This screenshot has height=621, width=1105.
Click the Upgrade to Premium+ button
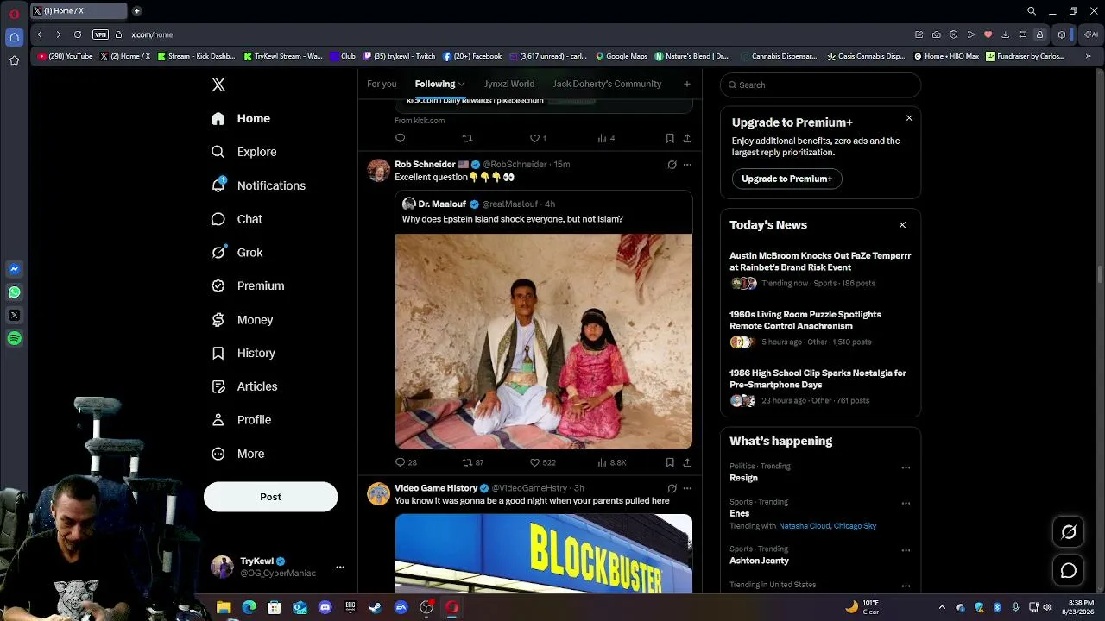coord(786,179)
